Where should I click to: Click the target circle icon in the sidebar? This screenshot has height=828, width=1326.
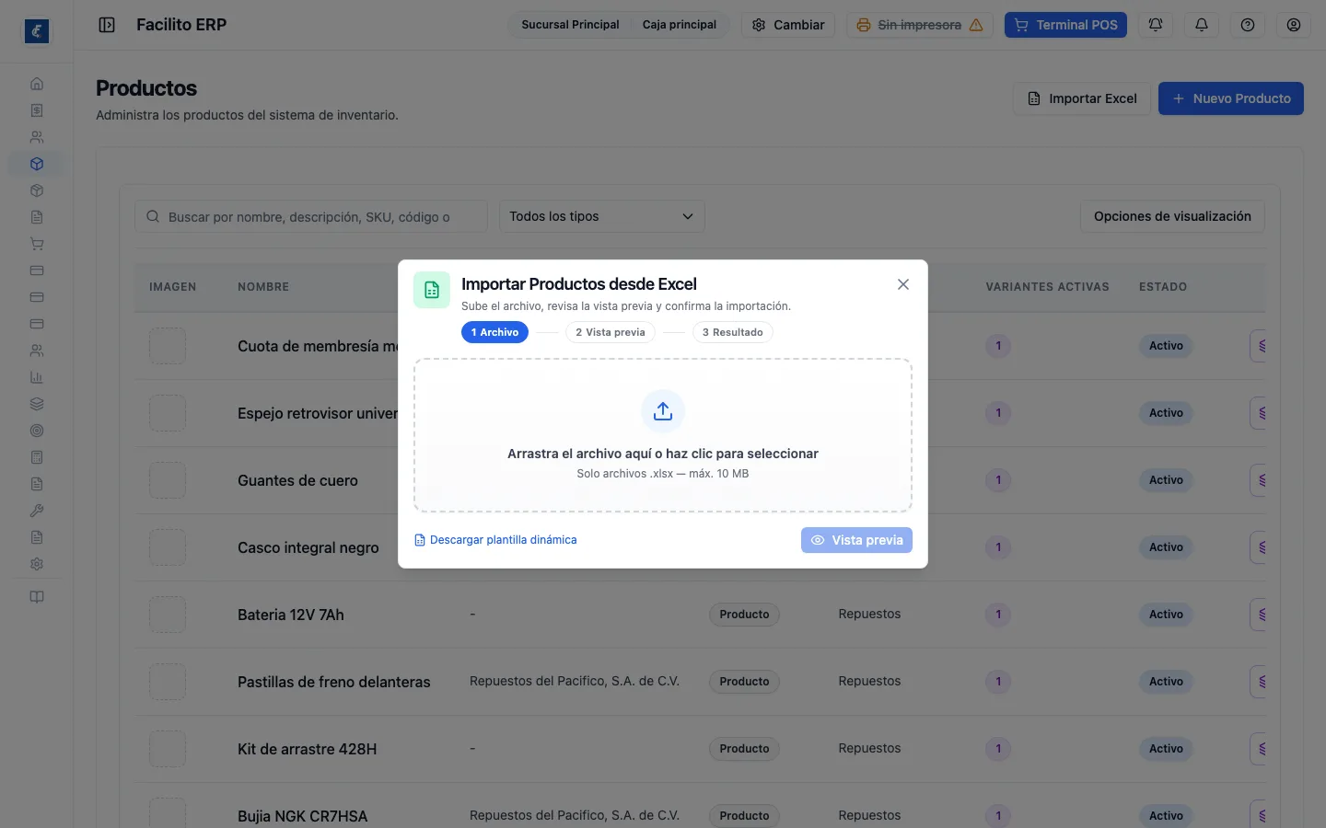point(37,431)
